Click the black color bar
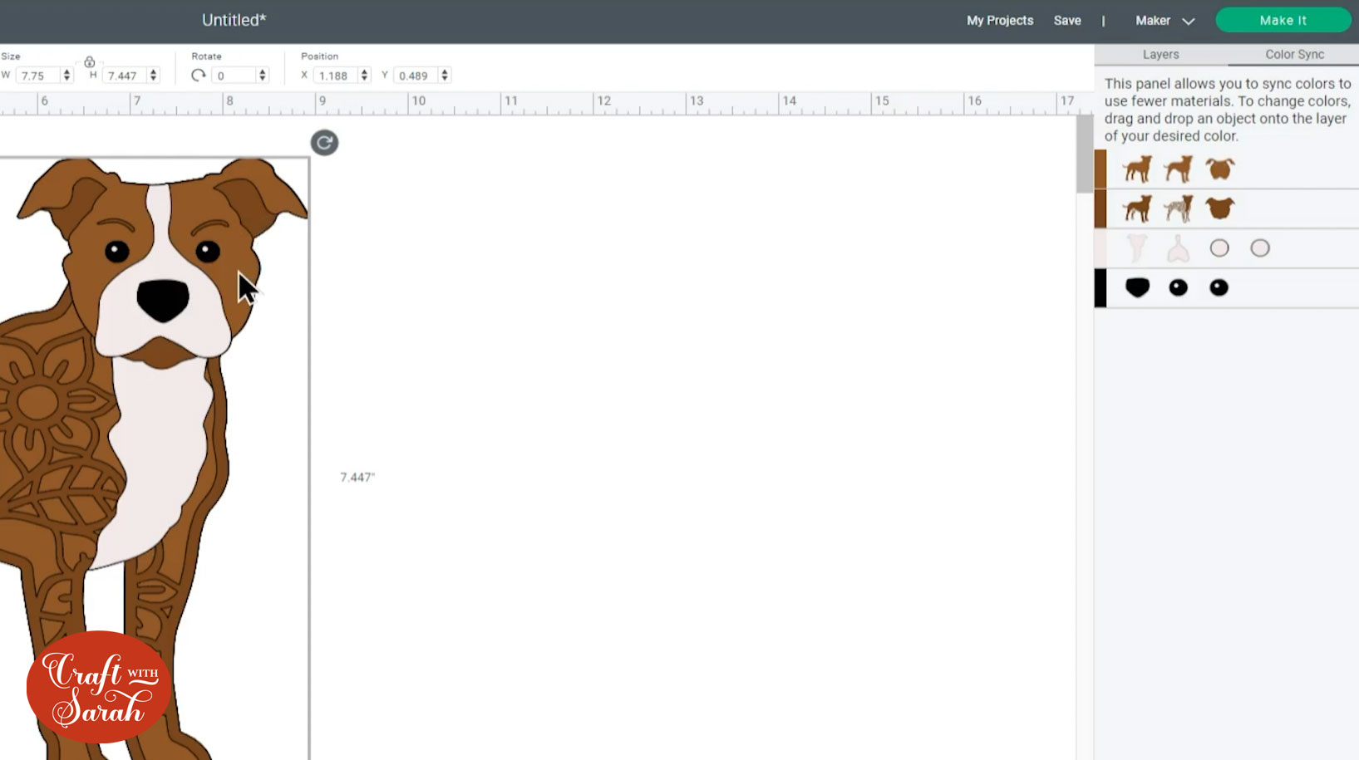1359x760 pixels. tap(1100, 287)
